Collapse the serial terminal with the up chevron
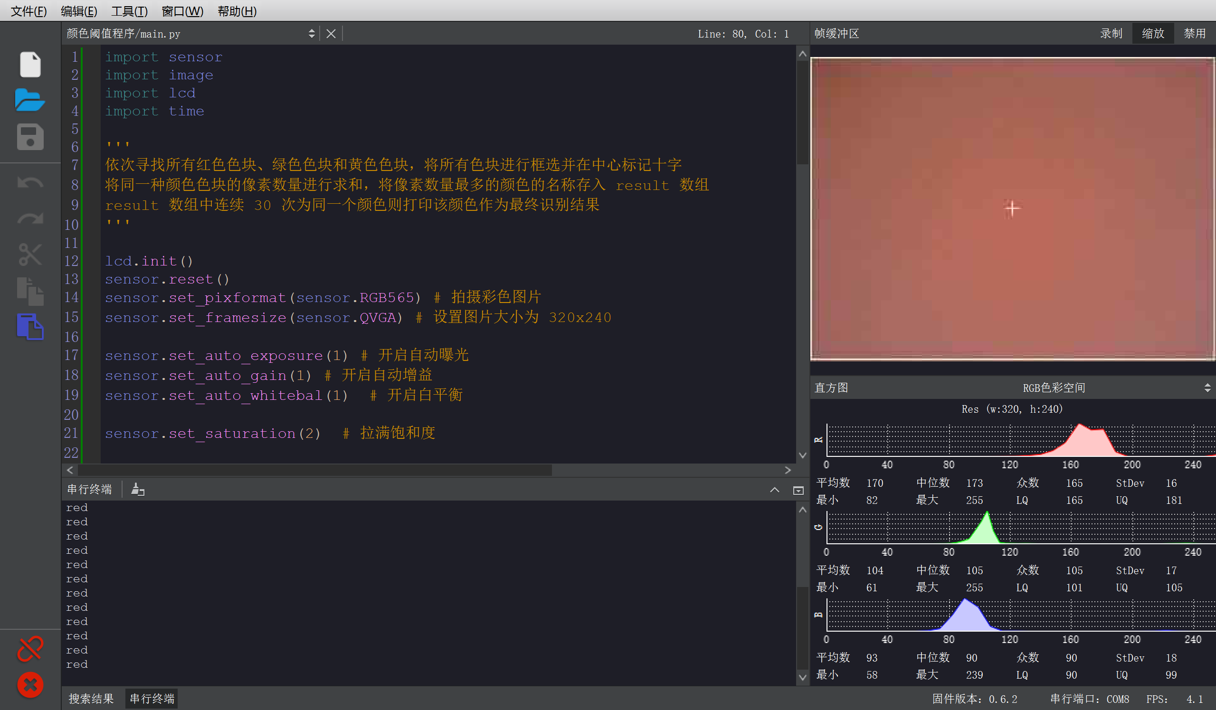The height and width of the screenshot is (710, 1216). pos(774,490)
